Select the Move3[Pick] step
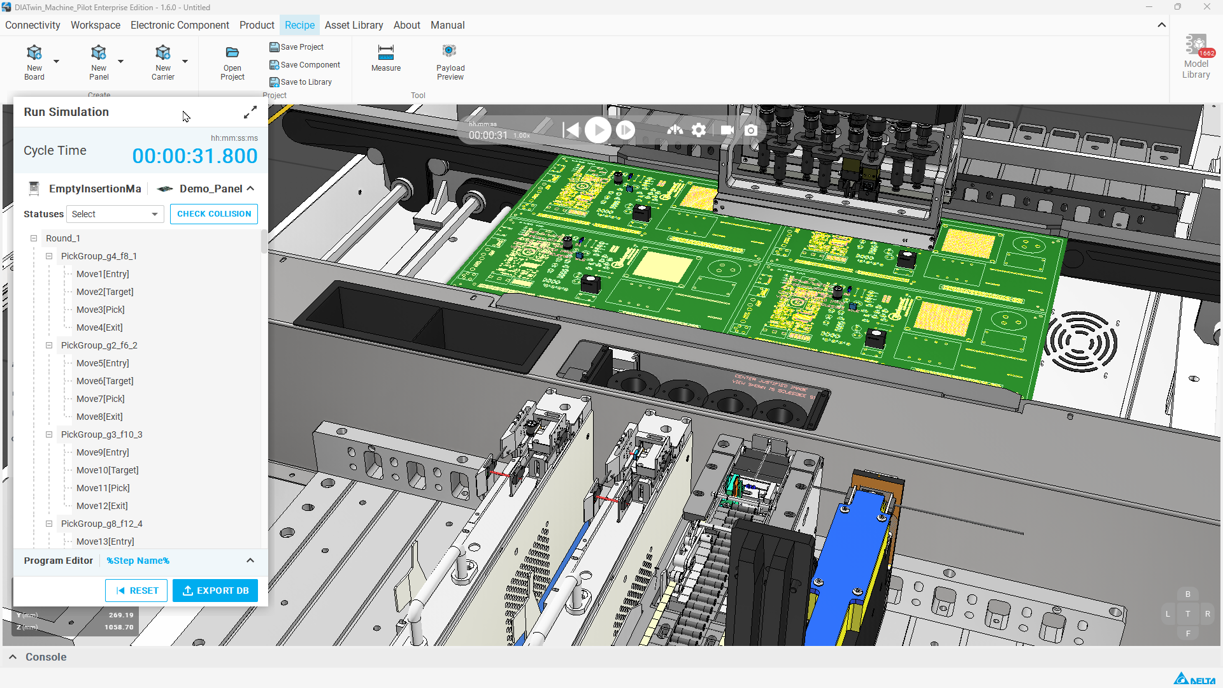 tap(101, 310)
